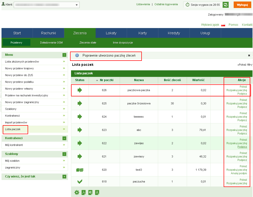Click chevron next to Szablony menu item
253x197 pixels.
click(x=64, y=109)
